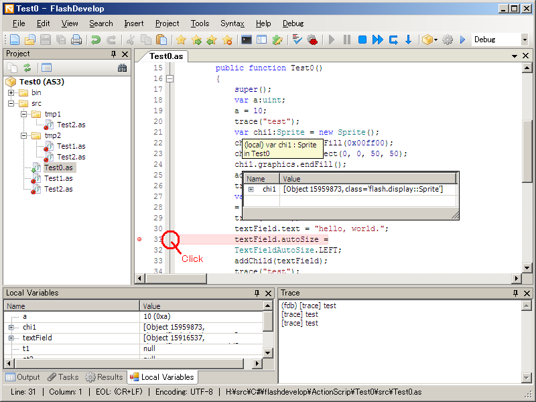
Task: Stop the debugging session
Action: point(362,40)
